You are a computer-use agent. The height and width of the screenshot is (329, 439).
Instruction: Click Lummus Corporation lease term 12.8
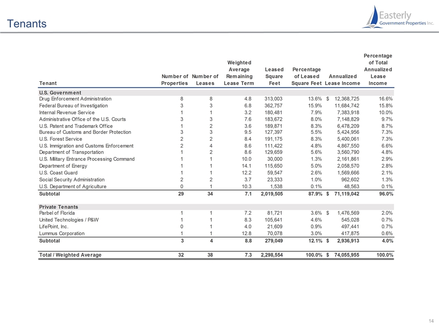point(246,233)
